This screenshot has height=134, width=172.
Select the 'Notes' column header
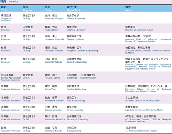129,10
